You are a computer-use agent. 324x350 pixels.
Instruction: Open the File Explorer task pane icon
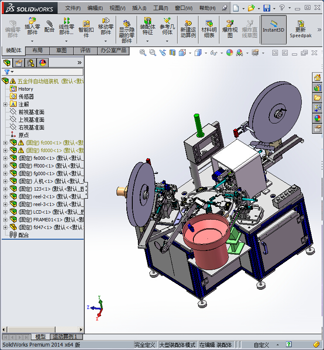pyautogui.click(x=317, y=98)
